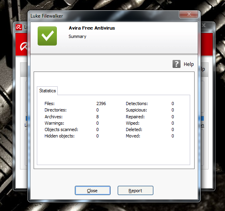Click the 'Luke Filewalker' window title
Image resolution: width=225 pixels, height=211 pixels.
point(46,16)
